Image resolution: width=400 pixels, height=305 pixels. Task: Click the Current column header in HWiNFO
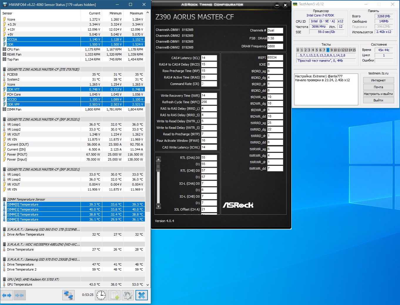pyautogui.click(x=91, y=13)
